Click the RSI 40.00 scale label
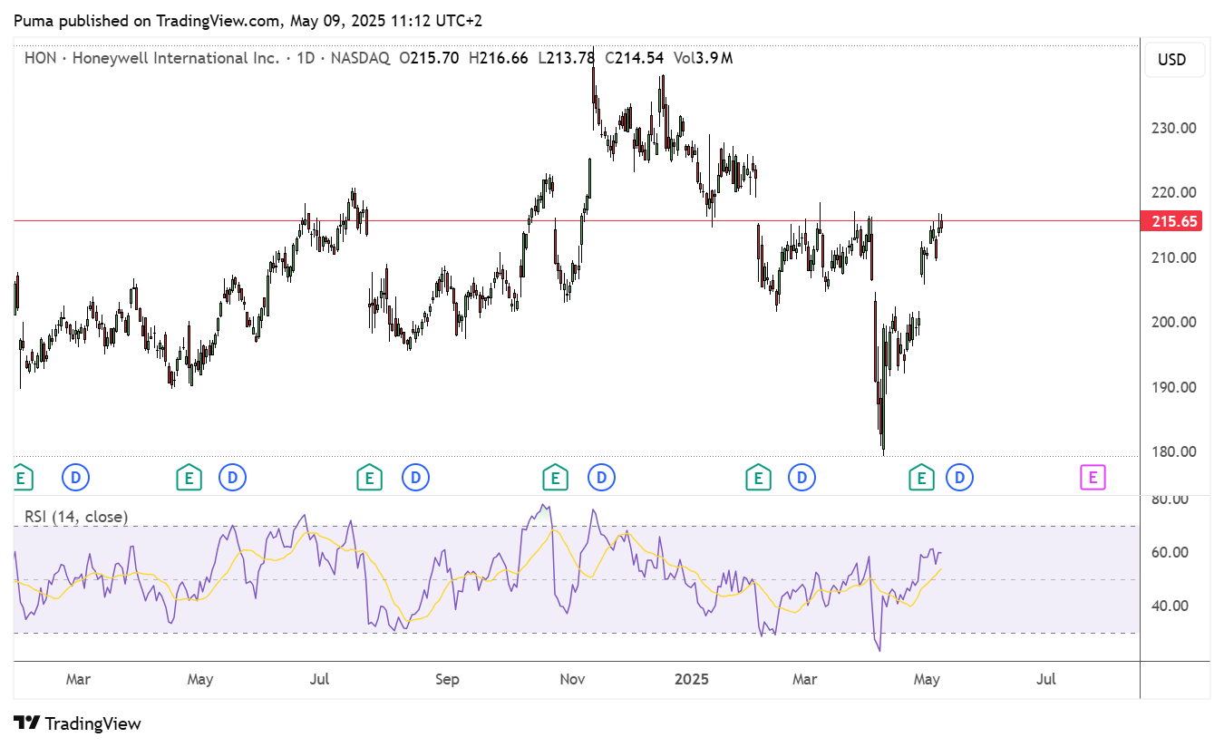1224x747 pixels. (x=1171, y=606)
